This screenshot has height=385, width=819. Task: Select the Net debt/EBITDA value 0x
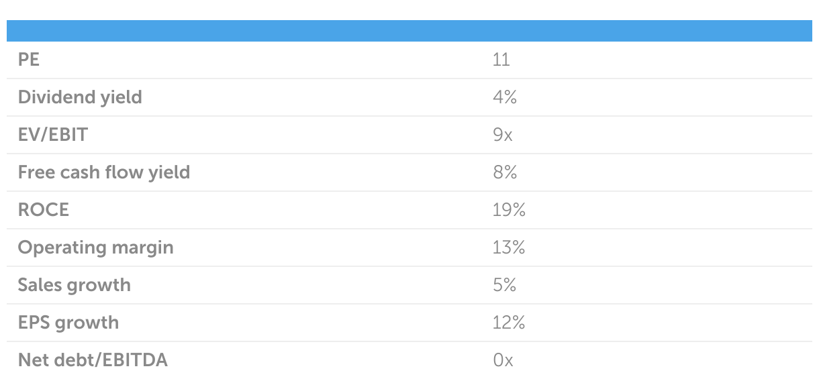click(503, 360)
